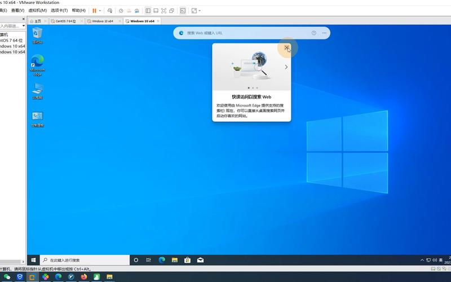Open File Explorer on the guest taskbar
451x282 pixels.
coord(175,260)
